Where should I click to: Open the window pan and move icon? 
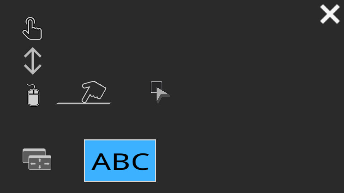point(37,159)
